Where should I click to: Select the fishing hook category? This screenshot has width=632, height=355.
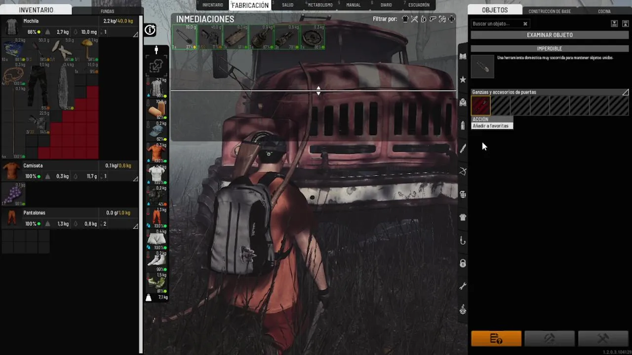pyautogui.click(x=463, y=241)
